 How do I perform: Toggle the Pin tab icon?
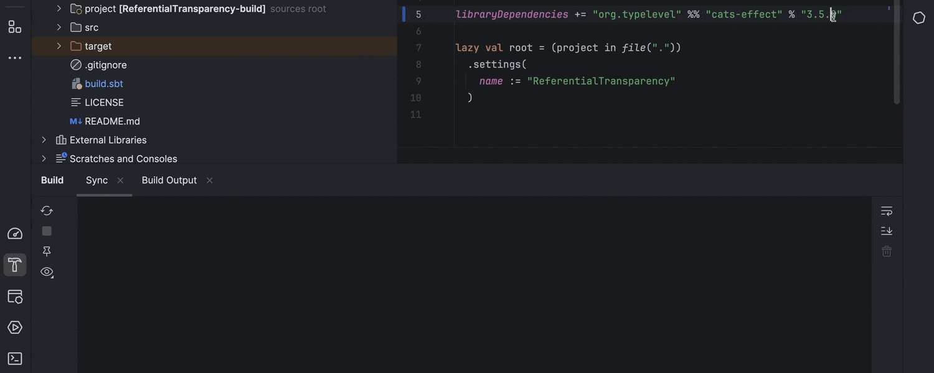point(47,251)
